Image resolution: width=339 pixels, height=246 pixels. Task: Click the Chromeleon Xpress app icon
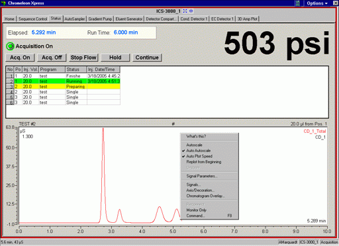pos(3,3)
